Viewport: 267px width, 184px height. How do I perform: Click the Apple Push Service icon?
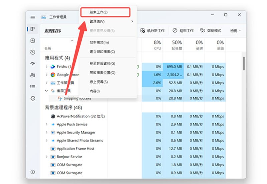pyautogui.click(x=53, y=124)
